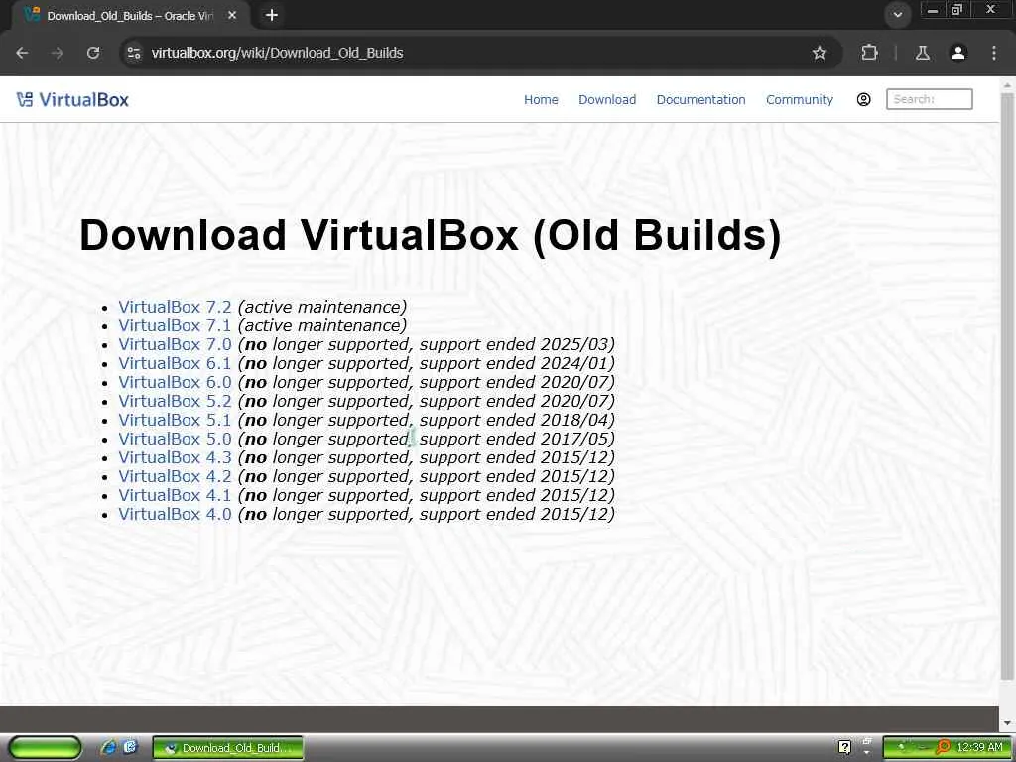Open the VirtualBox 5.0 builds link
Viewport: 1016px width, 762px height.
[175, 438]
